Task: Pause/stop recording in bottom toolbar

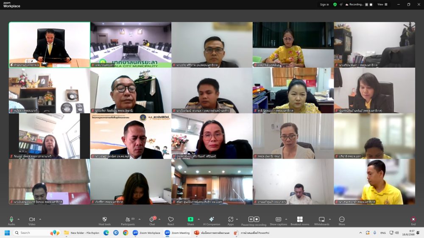Action: pos(254,219)
